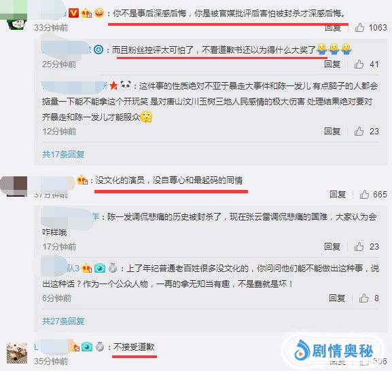Click 回复 on the 25分钟前 reply

(x=332, y=64)
